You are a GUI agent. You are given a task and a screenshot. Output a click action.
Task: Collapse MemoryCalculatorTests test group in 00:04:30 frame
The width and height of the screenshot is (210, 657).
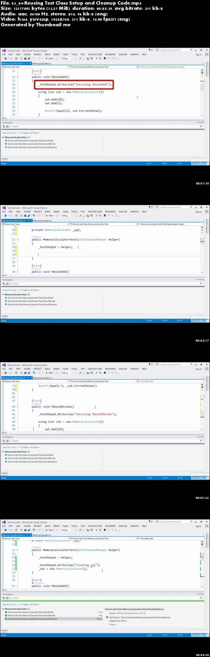pyautogui.click(x=3, y=609)
